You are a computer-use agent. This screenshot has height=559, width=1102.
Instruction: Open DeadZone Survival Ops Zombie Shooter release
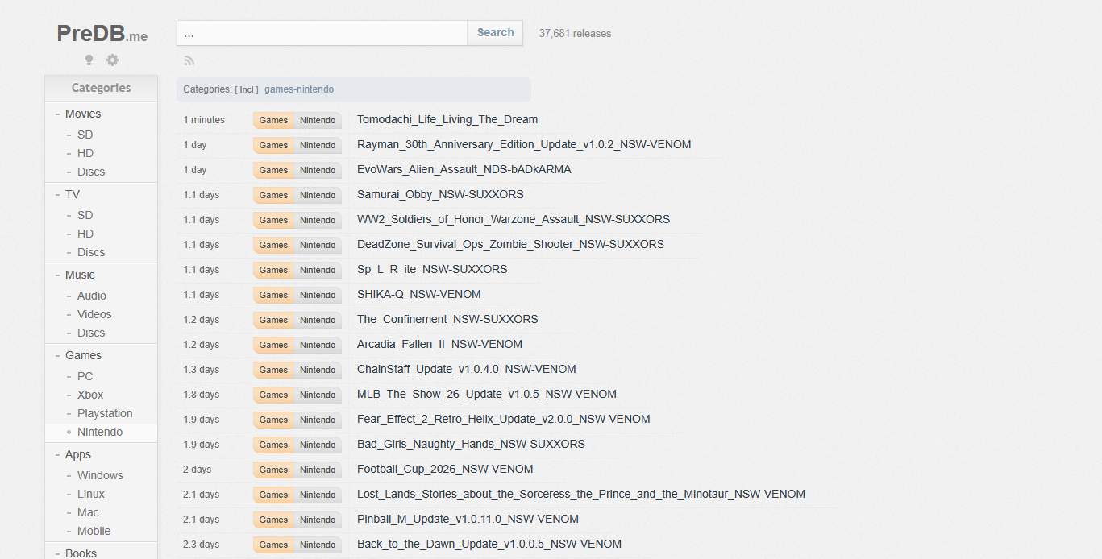pyautogui.click(x=510, y=245)
